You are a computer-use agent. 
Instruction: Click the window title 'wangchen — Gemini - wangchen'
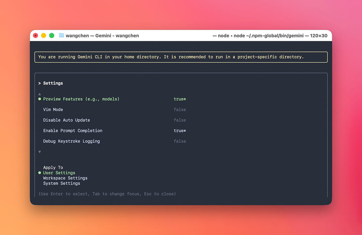tap(102, 36)
